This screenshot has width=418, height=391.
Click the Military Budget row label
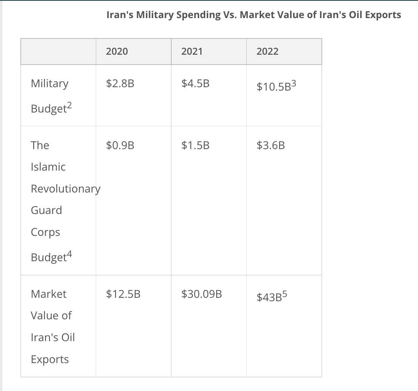51,96
